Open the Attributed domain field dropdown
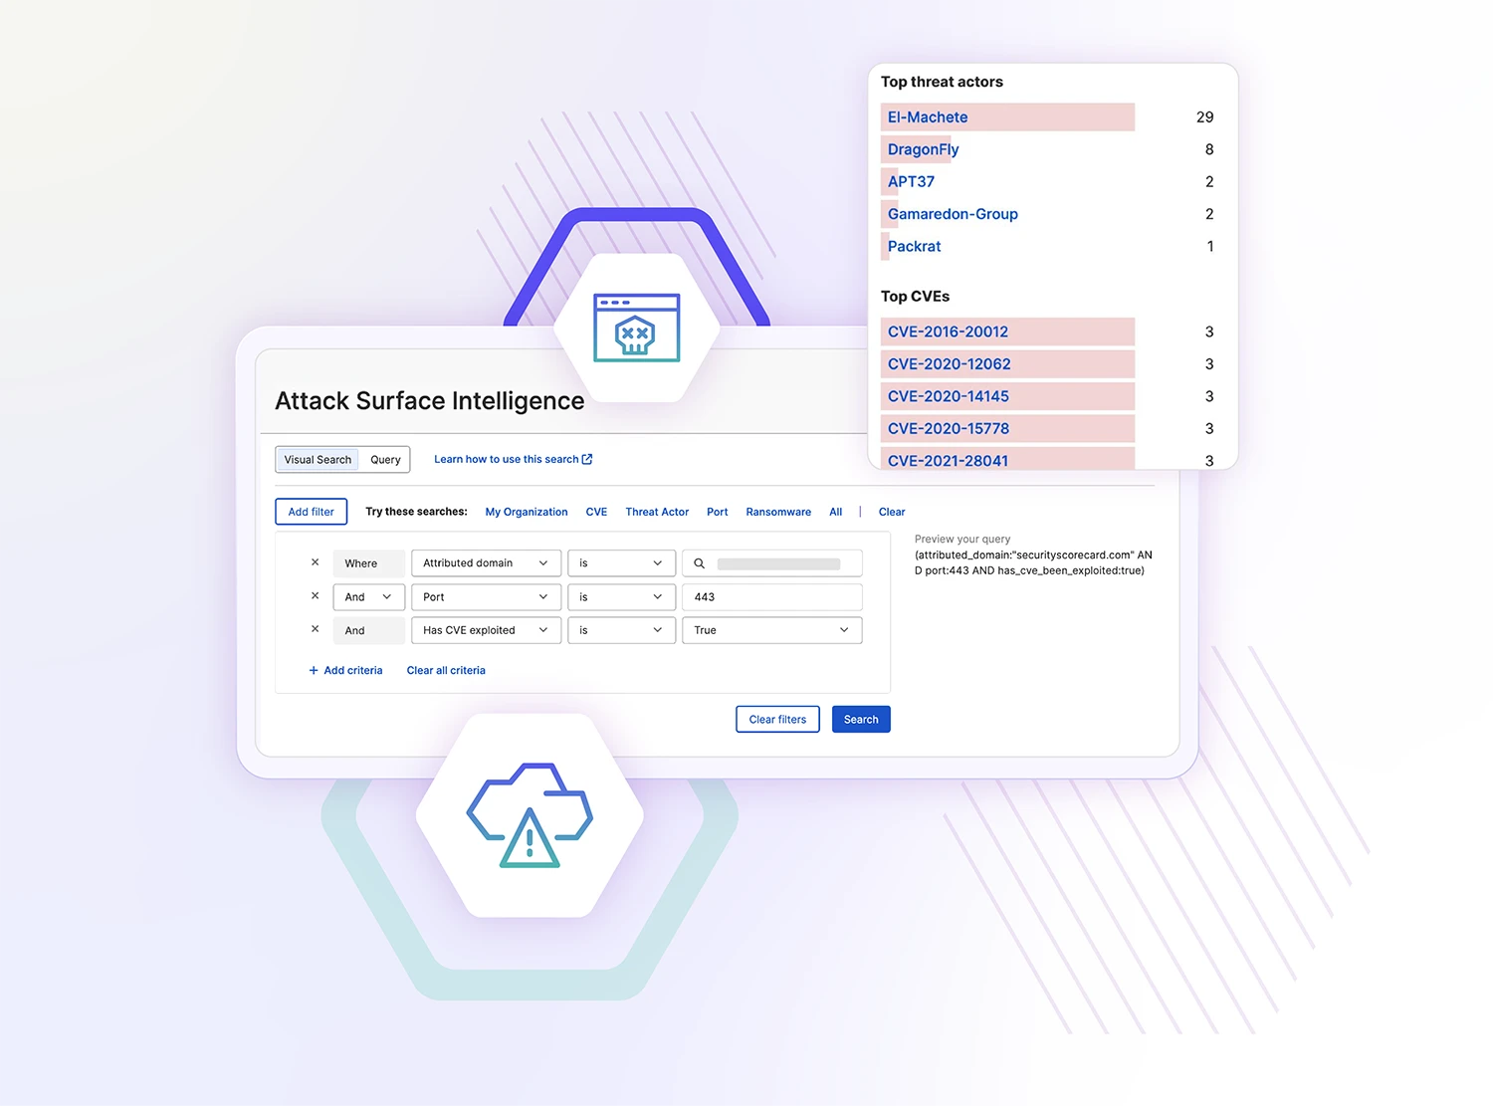This screenshot has height=1106, width=1493. (x=486, y=563)
